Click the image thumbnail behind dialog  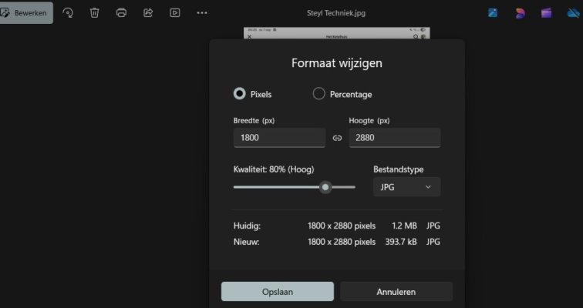(x=336, y=34)
